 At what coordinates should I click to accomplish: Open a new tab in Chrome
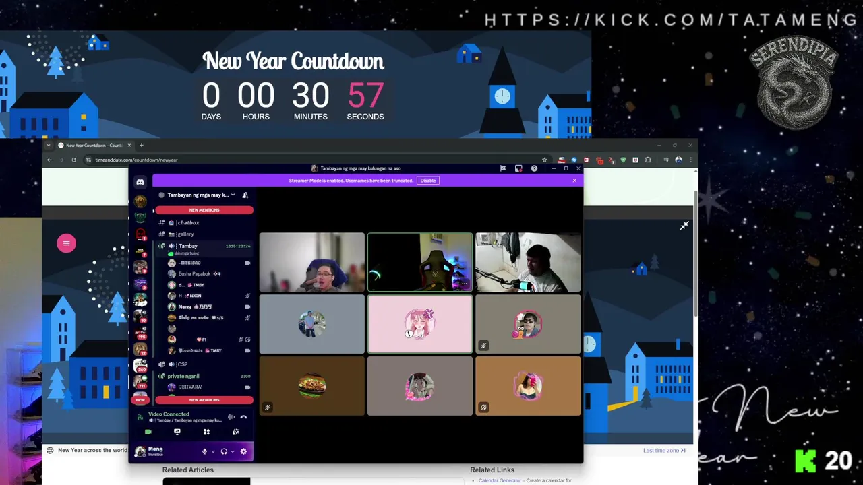141,145
